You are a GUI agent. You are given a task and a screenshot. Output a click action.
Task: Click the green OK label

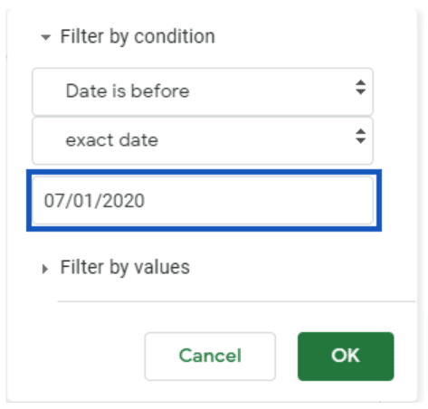346,356
